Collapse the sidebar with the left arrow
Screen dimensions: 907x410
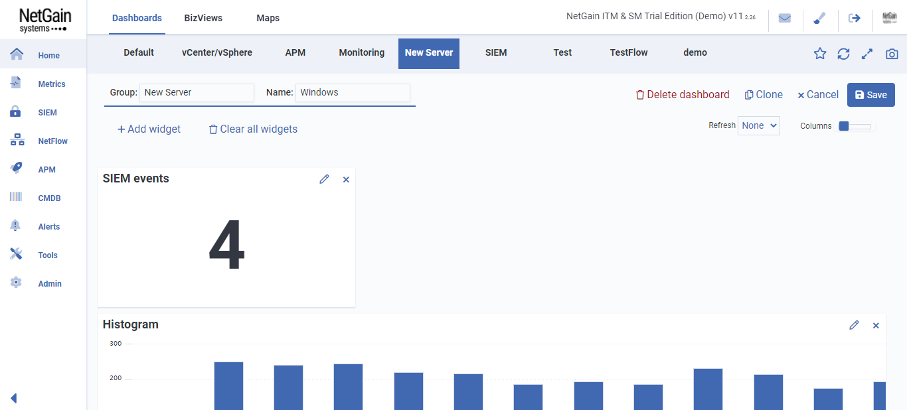14,398
